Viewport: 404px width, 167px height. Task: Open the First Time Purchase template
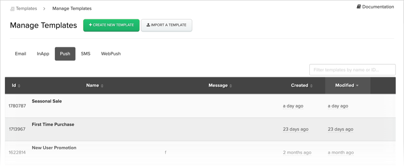(x=53, y=125)
